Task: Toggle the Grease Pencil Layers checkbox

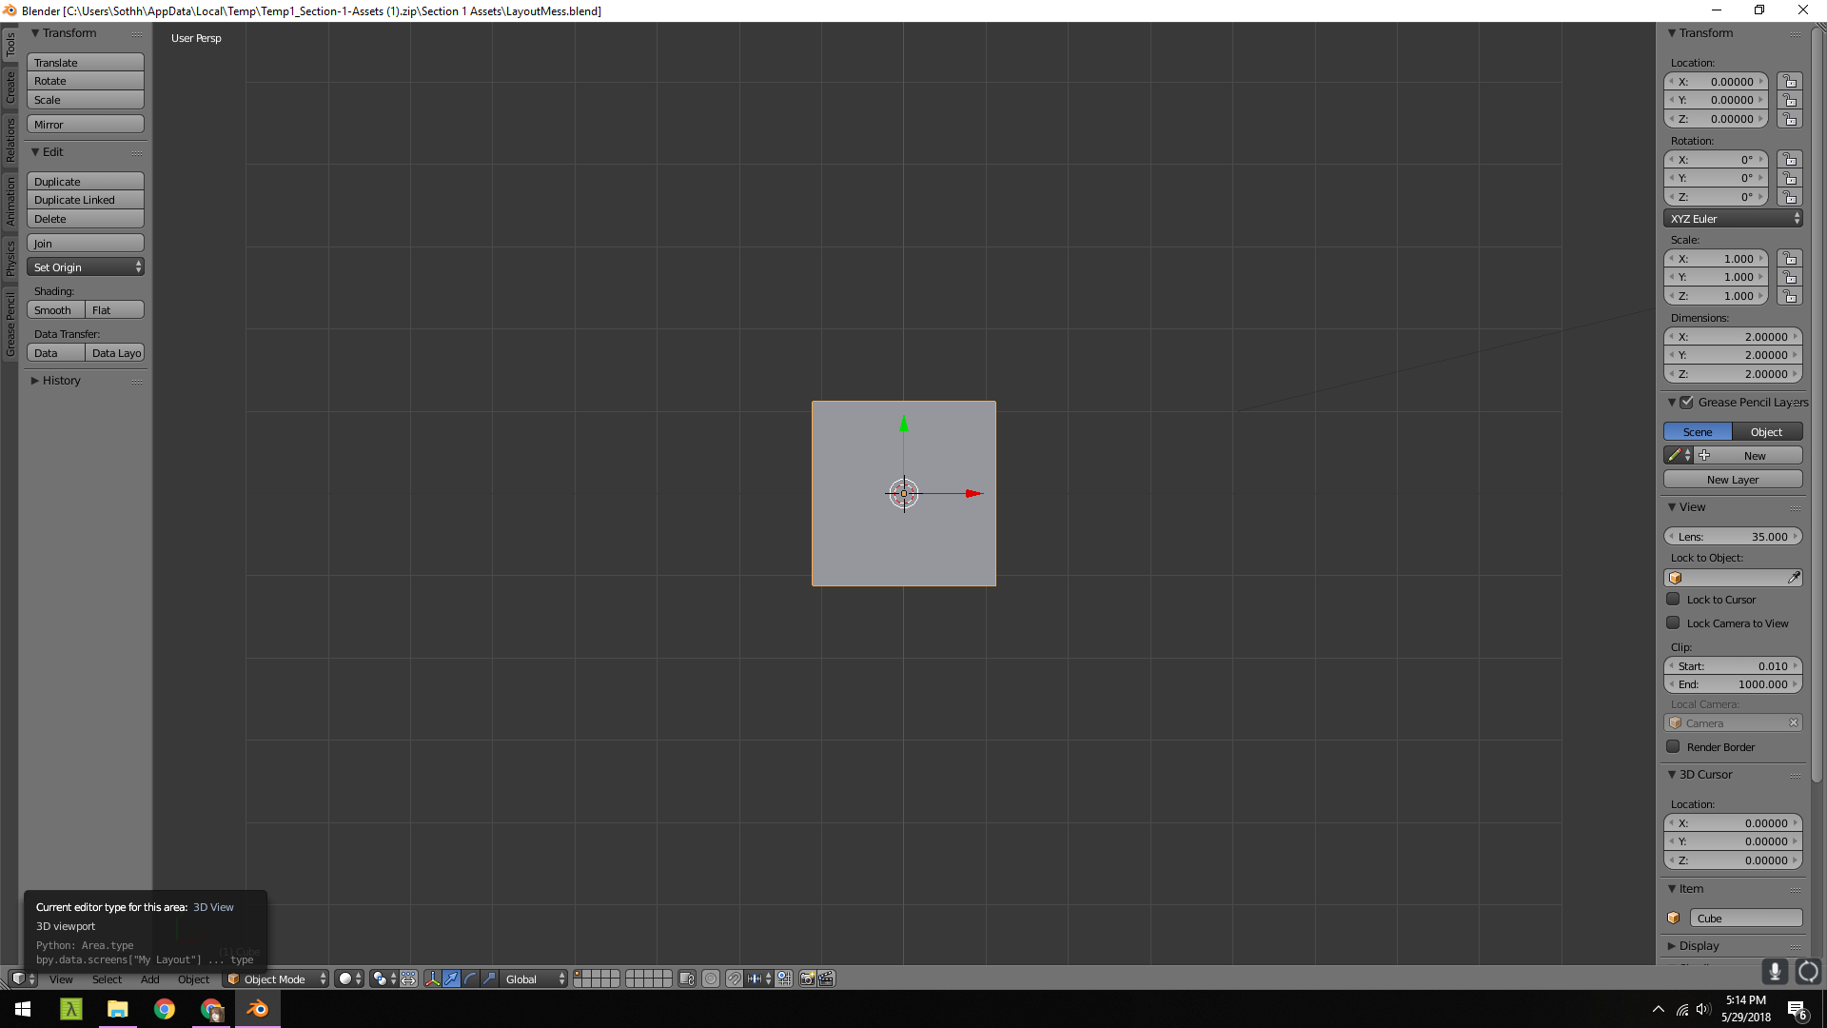Action: click(x=1686, y=402)
